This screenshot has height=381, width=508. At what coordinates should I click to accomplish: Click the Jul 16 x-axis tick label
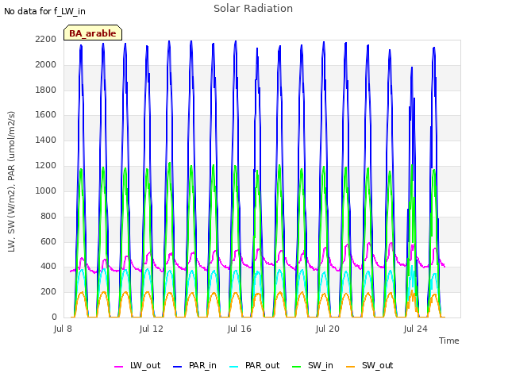coord(240,329)
